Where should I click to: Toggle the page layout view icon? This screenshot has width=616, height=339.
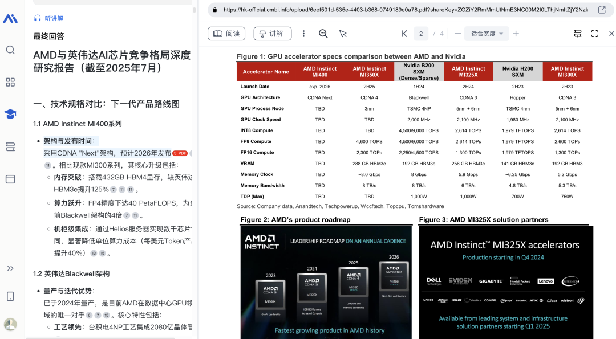tap(577, 34)
